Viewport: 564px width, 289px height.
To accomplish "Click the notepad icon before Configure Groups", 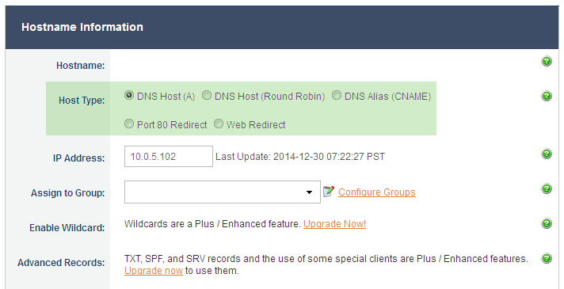I will [x=329, y=192].
